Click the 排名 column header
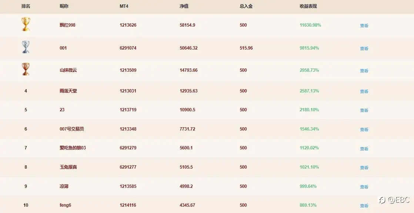This screenshot has height=213, width=414. (x=26, y=6)
